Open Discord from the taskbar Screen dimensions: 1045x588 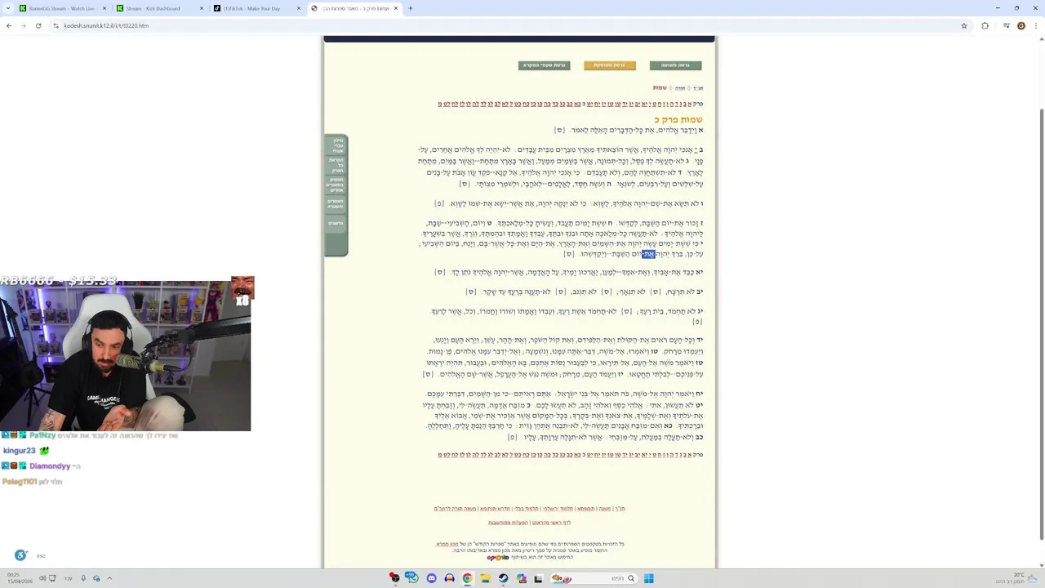point(431,578)
